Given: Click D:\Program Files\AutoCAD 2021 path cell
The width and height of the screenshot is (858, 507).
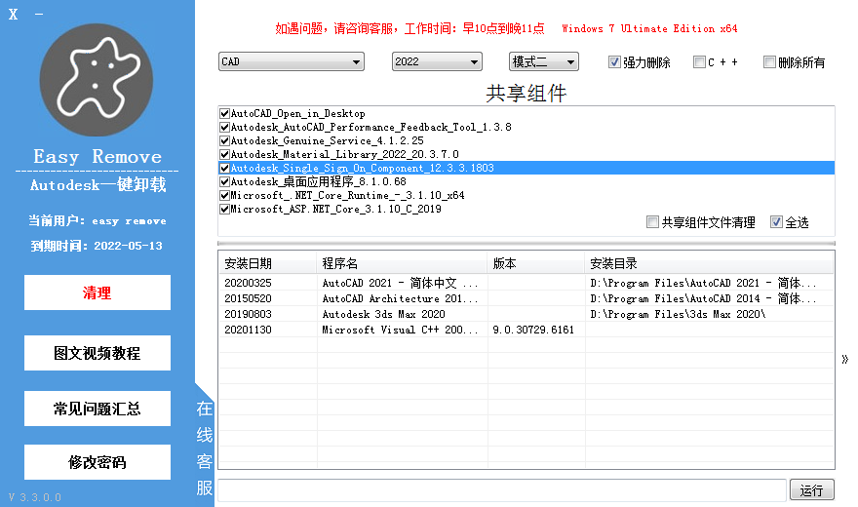Looking at the screenshot, I should coord(703,283).
